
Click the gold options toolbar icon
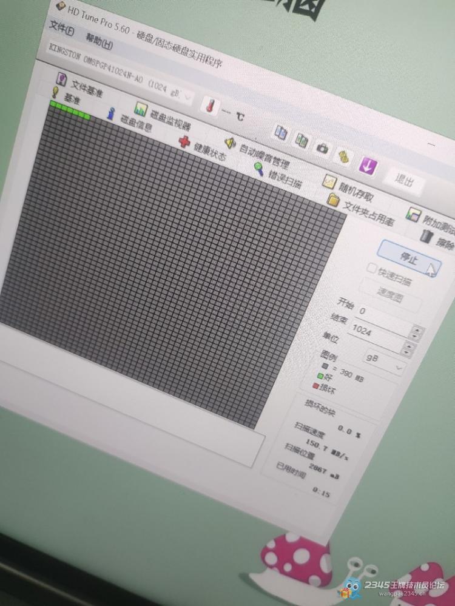[344, 157]
